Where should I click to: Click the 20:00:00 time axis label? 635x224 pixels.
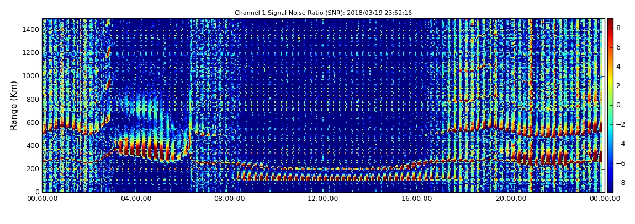(511, 199)
